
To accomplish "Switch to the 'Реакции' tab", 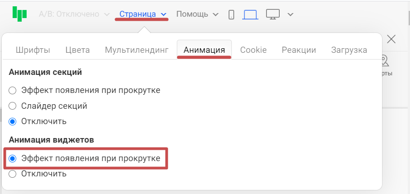I will [x=299, y=50].
